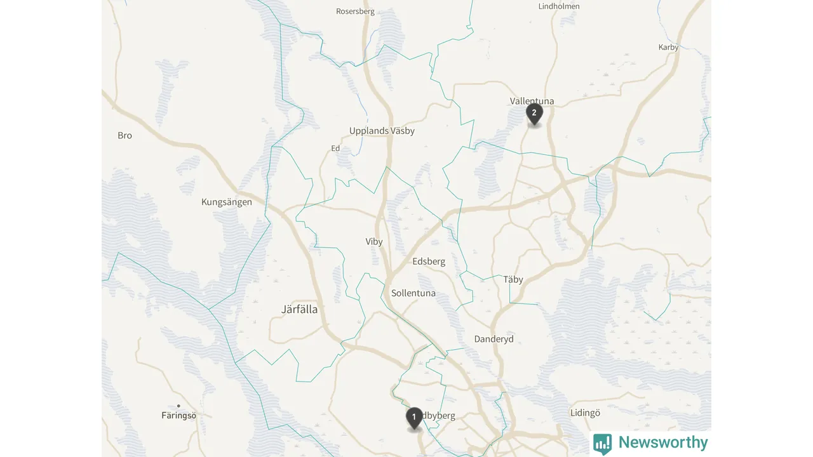
Task: Select the Viby label on map
Action: tap(374, 242)
